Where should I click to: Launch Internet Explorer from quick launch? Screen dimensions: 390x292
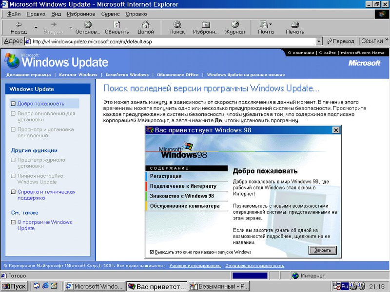[x=45, y=286]
